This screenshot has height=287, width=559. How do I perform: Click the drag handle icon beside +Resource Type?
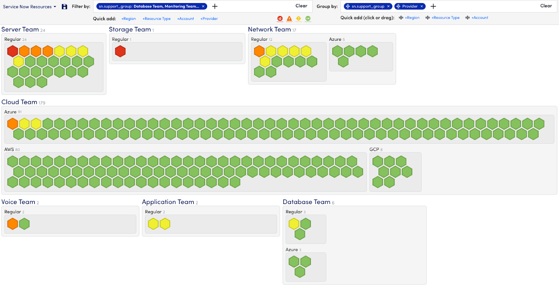(x=428, y=18)
